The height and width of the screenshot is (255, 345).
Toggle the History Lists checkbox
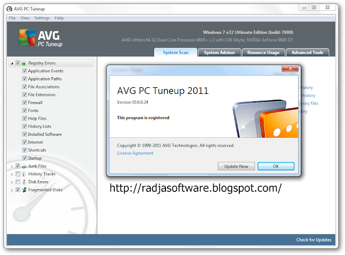coord(24,126)
